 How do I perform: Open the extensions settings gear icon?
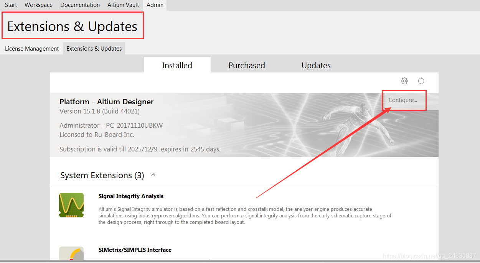[x=404, y=81]
